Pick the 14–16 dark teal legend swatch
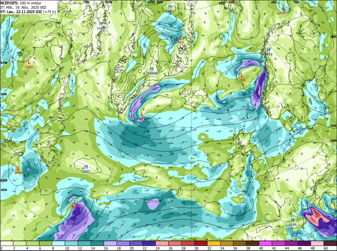Viewport: 337px width, 251px height. coord(97,243)
